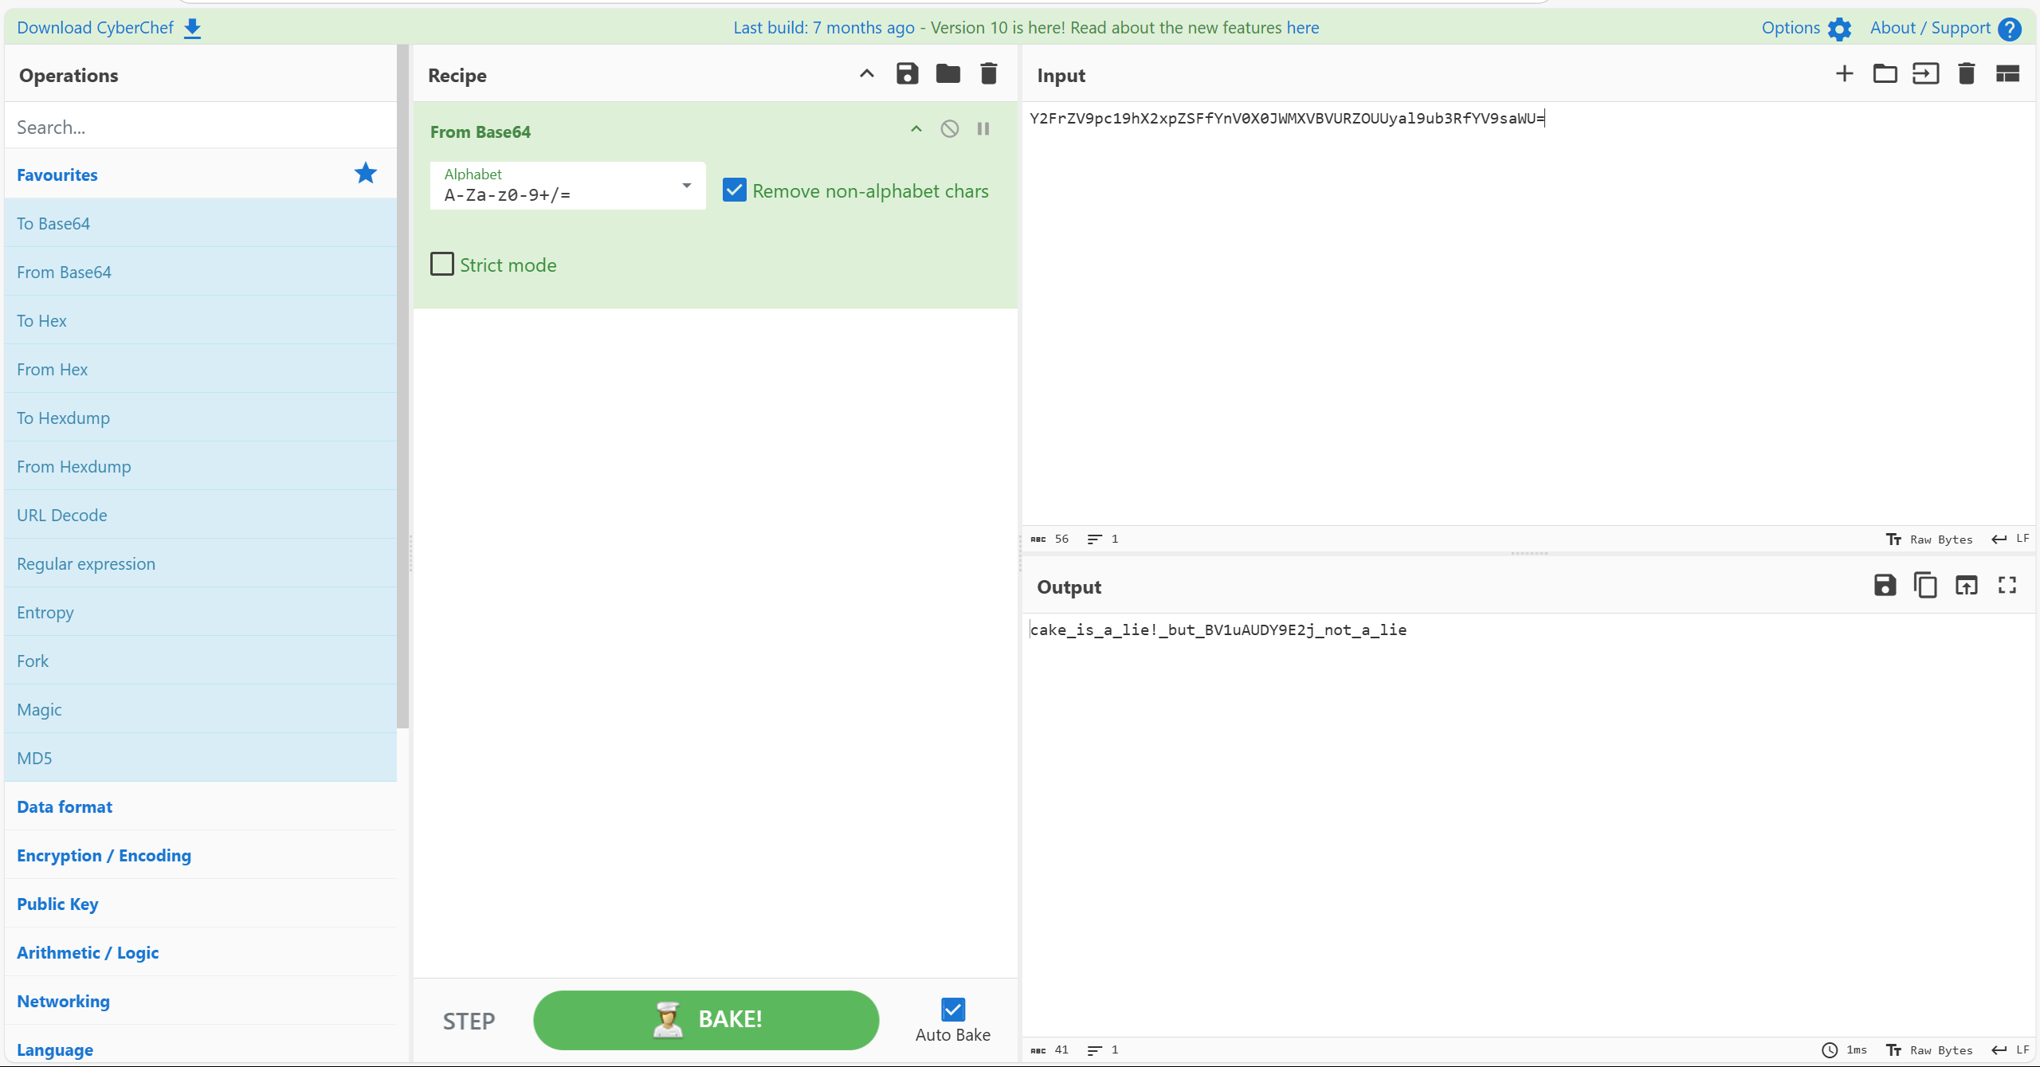
Task: Load a recipe using the folder icon
Action: click(947, 74)
